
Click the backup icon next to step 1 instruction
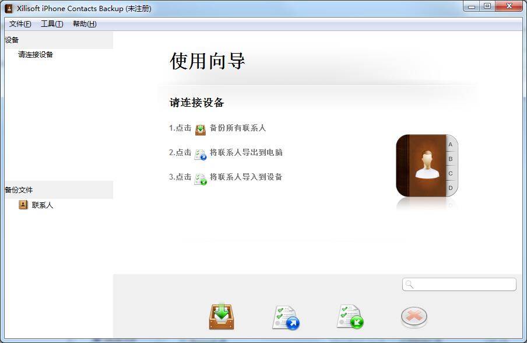point(201,128)
